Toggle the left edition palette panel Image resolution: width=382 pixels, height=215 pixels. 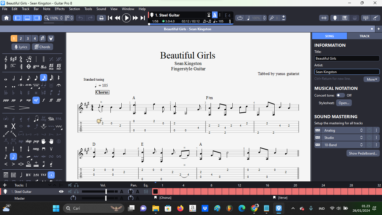point(18,18)
